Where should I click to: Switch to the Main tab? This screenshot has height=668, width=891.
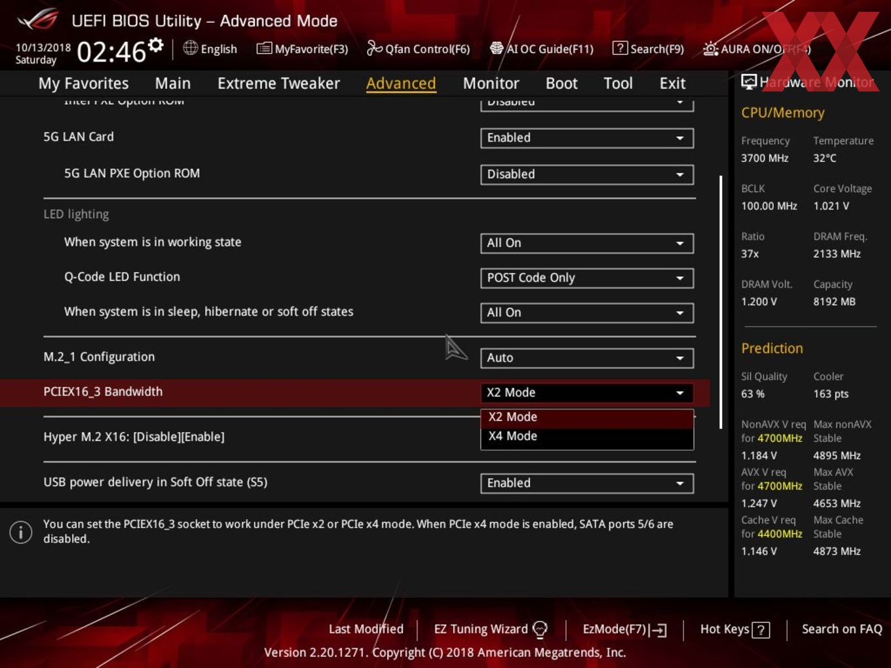(173, 83)
